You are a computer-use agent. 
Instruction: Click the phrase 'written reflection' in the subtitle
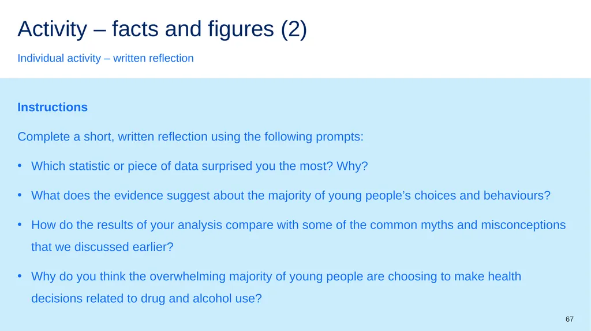pyautogui.click(x=154, y=58)
